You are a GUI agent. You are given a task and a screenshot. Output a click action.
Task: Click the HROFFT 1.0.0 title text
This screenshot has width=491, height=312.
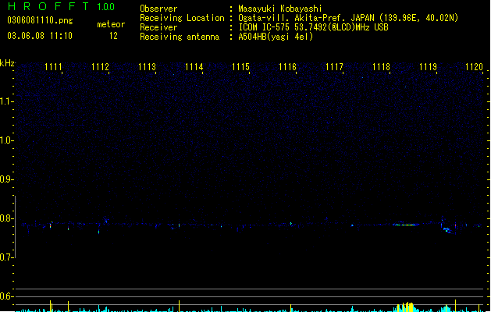pos(62,6)
